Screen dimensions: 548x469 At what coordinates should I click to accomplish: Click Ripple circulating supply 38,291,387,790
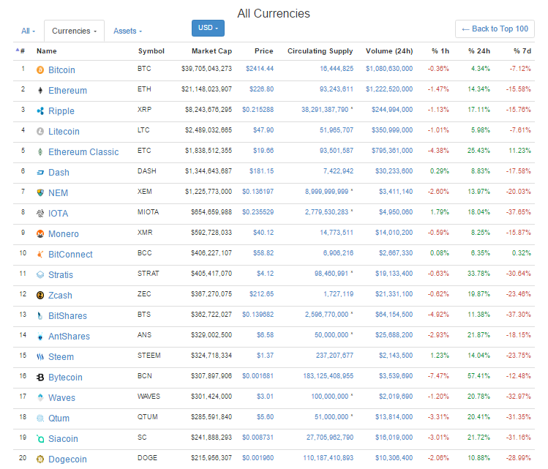(325, 110)
